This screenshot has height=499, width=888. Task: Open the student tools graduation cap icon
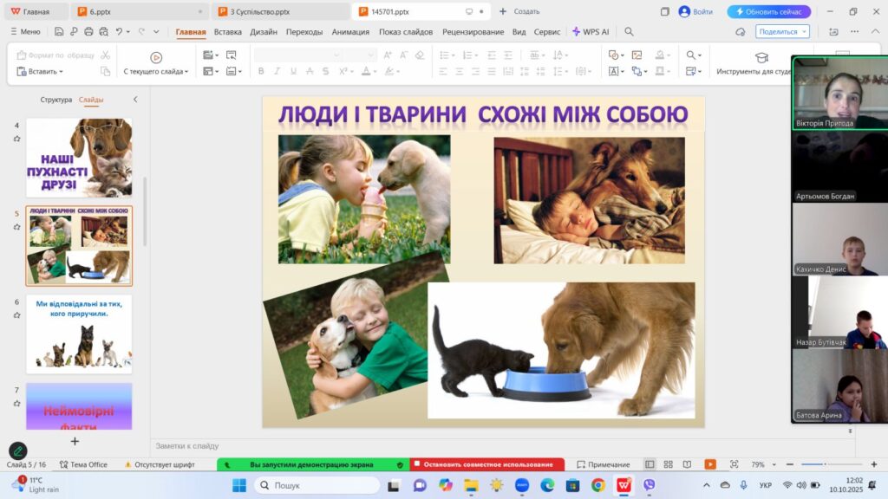[x=761, y=57]
